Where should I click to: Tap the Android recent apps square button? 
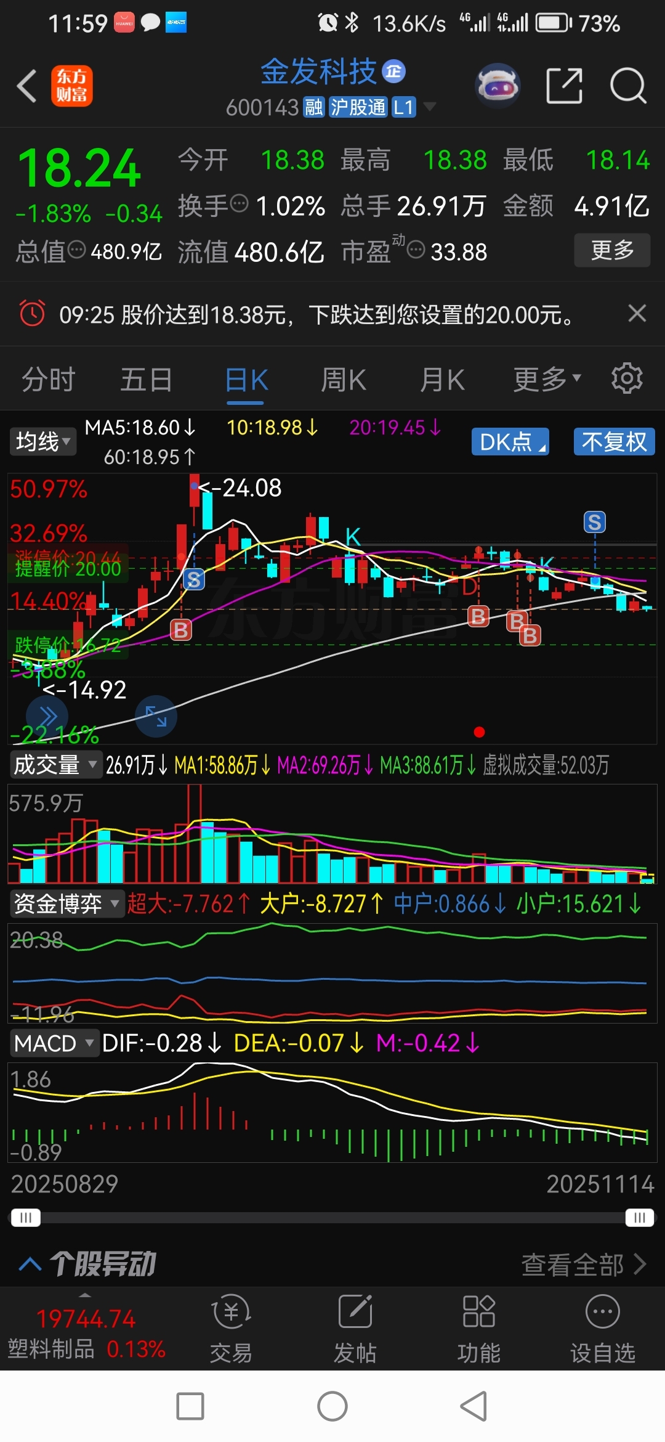tap(190, 1406)
